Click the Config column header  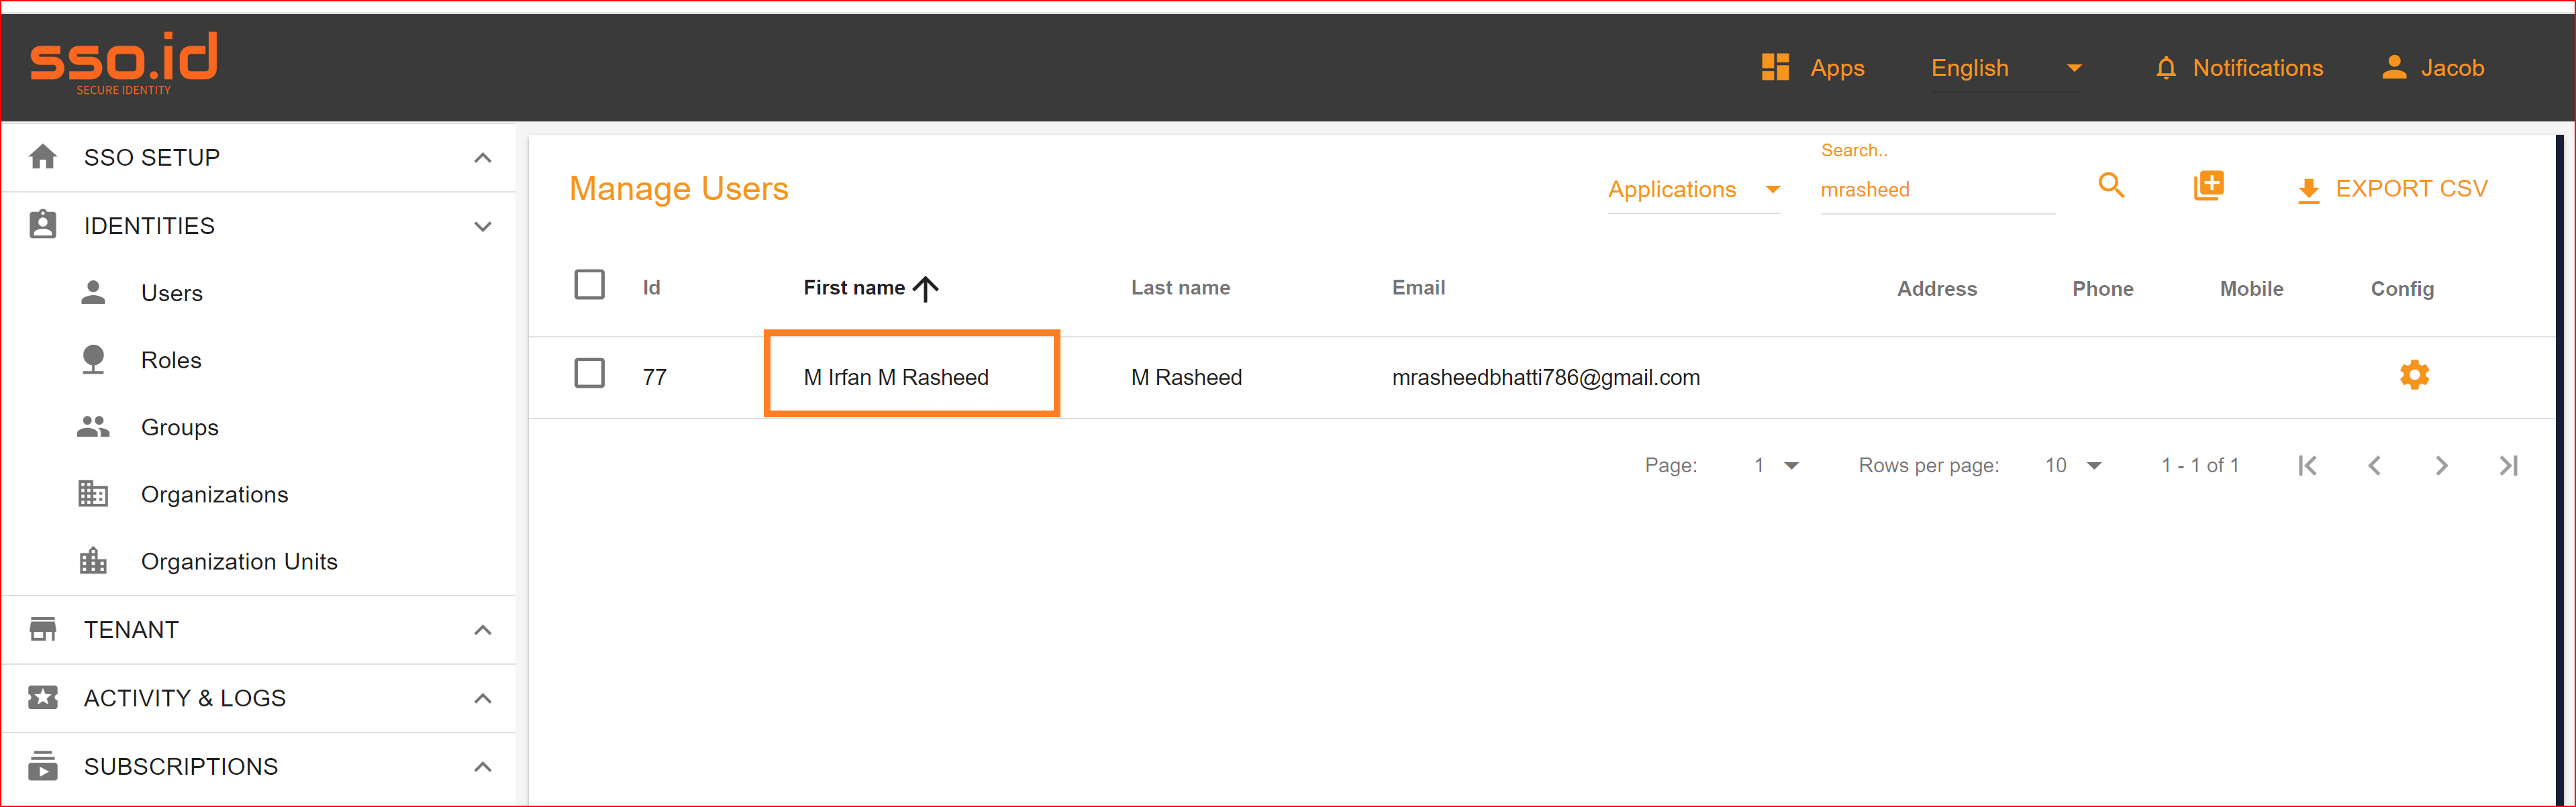2402,289
